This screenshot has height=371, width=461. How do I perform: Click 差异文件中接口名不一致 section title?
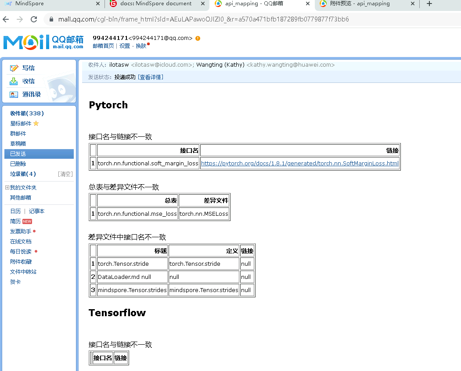pos(127,237)
